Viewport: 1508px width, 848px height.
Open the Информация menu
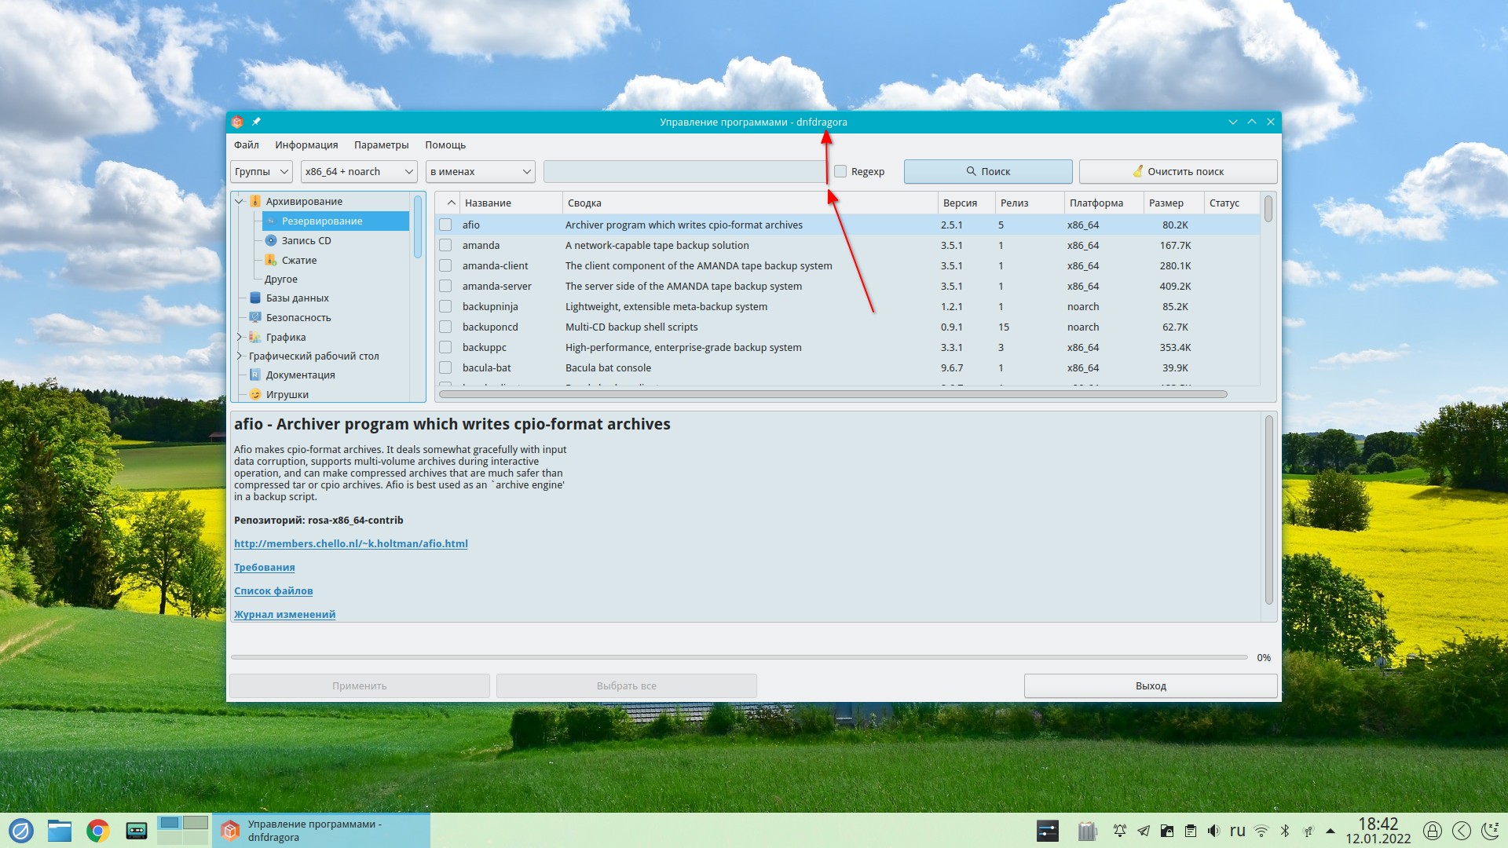[x=306, y=144]
